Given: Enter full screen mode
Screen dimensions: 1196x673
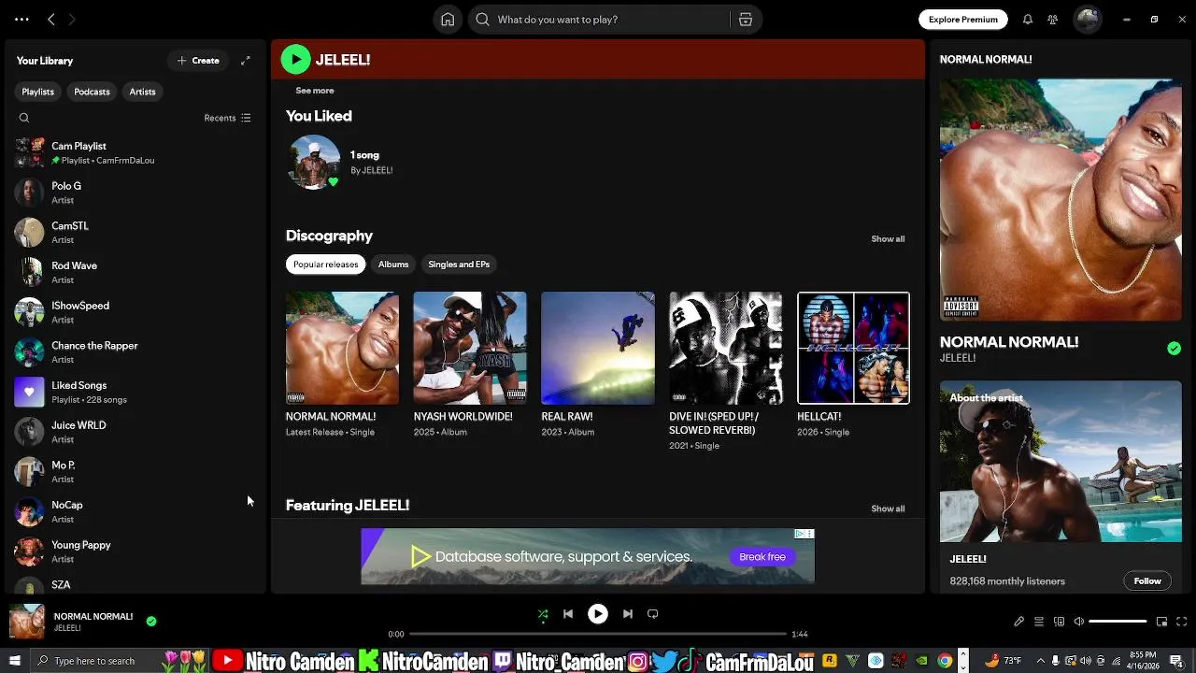Looking at the screenshot, I should click(x=1182, y=622).
